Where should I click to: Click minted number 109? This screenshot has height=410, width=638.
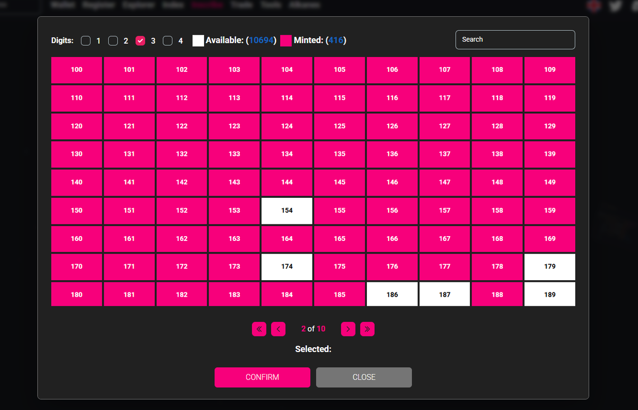coord(550,70)
